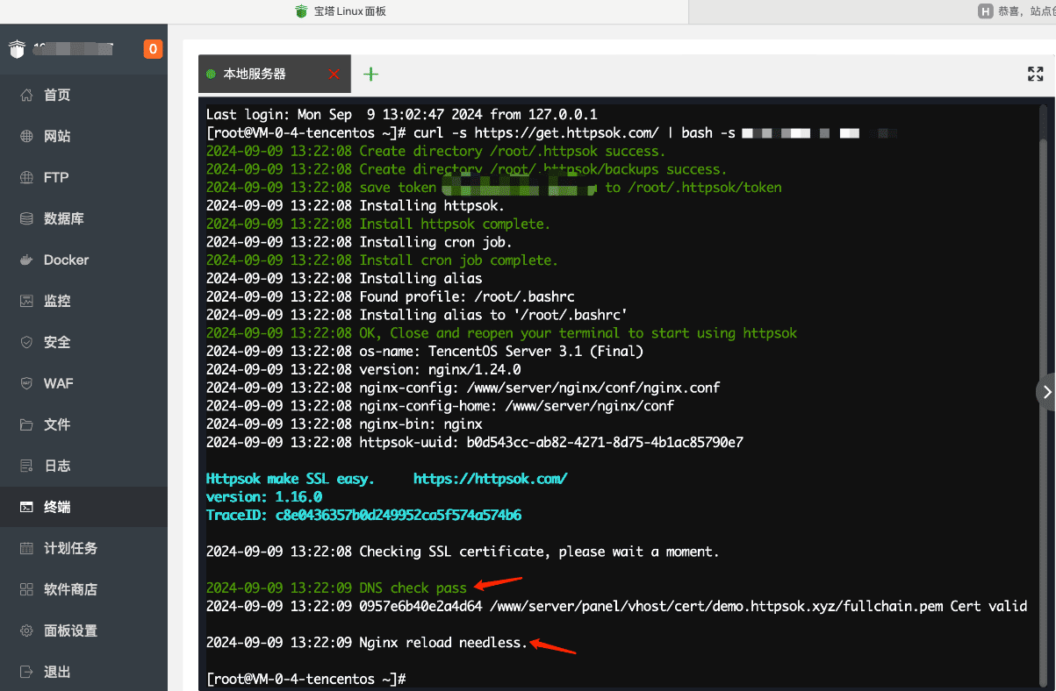This screenshot has height=691, width=1056.
Task: Click the 'Found profile: /root/.bashrc' line
Action: [x=390, y=296]
